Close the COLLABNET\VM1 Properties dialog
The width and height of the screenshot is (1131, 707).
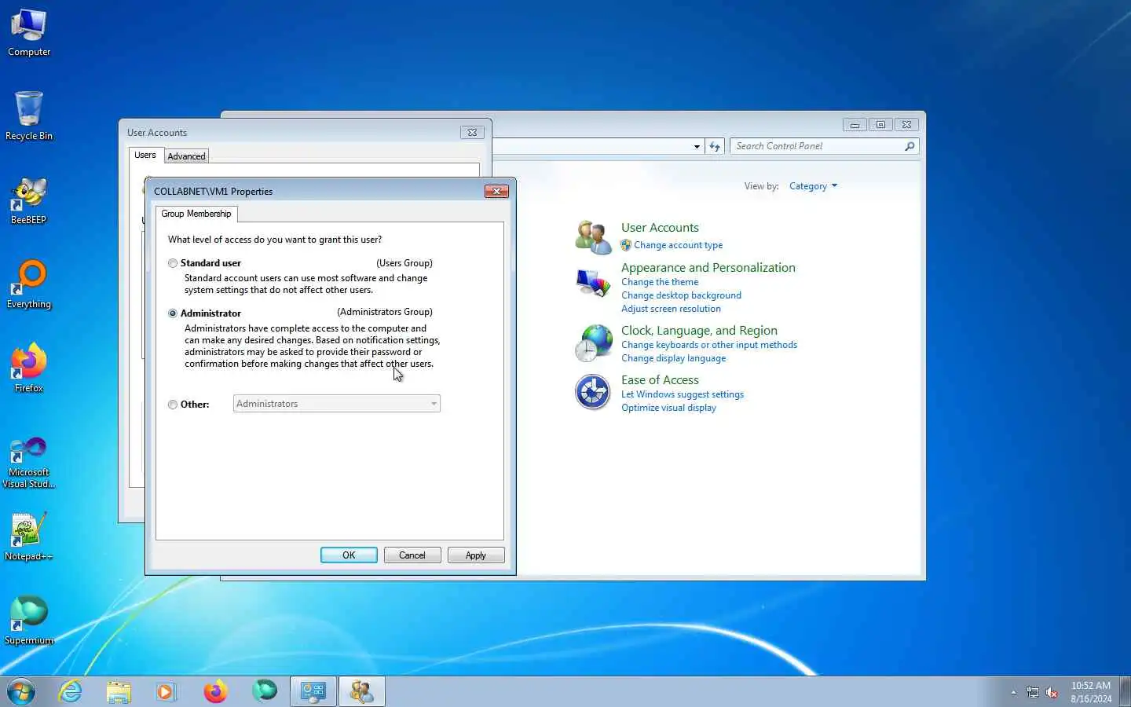click(496, 192)
